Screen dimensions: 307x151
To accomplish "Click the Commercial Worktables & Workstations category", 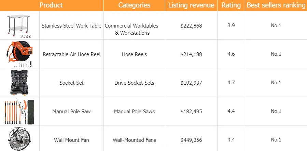I will click(132, 29).
